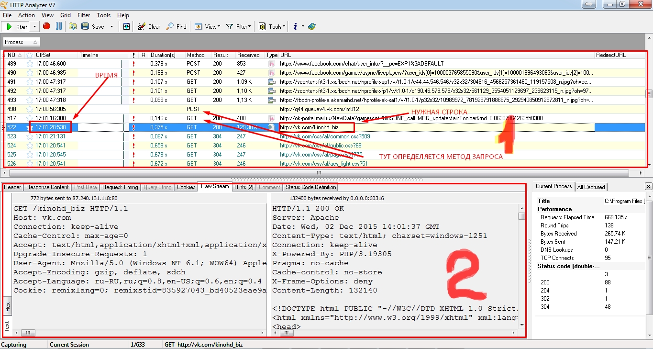Open the Grid menu in menu bar
653x349 pixels.
pos(66,15)
